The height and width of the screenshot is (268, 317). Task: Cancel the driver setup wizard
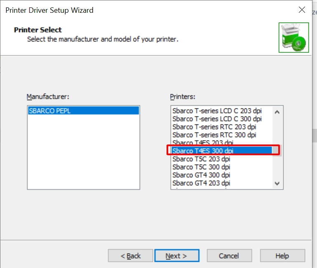coord(229,256)
